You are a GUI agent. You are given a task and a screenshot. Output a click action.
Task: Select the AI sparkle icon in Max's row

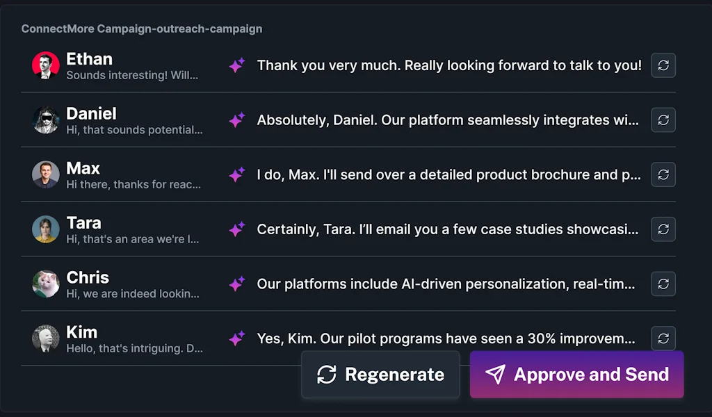(x=237, y=174)
